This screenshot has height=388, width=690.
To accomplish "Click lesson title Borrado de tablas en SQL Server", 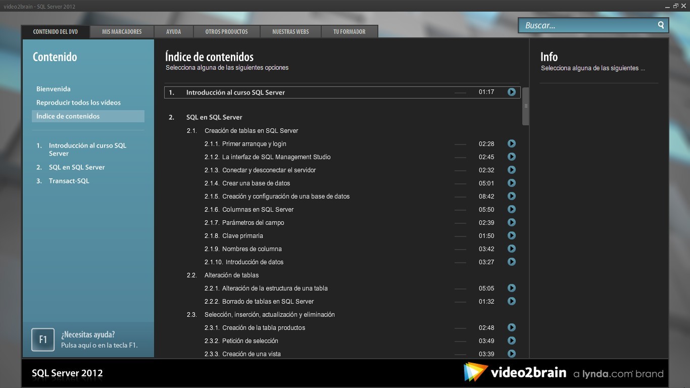I will pyautogui.click(x=268, y=301).
